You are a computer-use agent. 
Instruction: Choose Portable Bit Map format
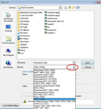[x=55, y=101]
